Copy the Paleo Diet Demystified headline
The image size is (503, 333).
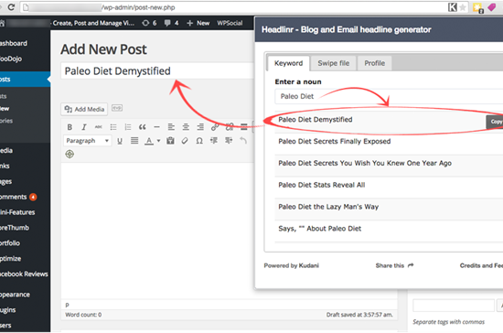[496, 122]
